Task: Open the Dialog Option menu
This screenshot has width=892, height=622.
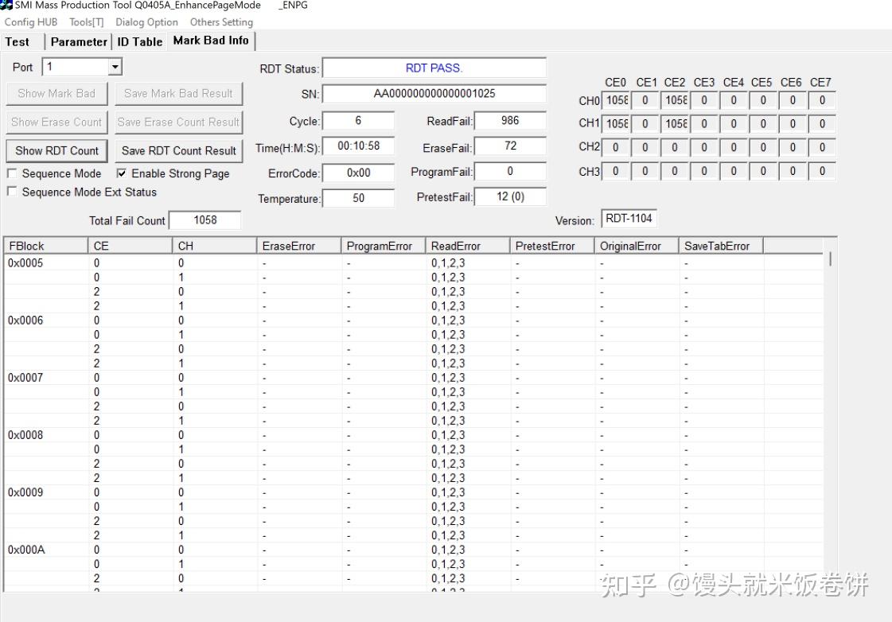Action: 146,22
